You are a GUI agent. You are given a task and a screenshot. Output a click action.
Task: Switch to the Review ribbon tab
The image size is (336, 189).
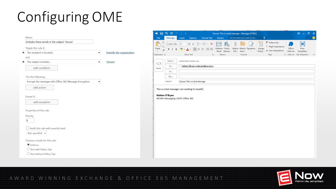point(220,38)
